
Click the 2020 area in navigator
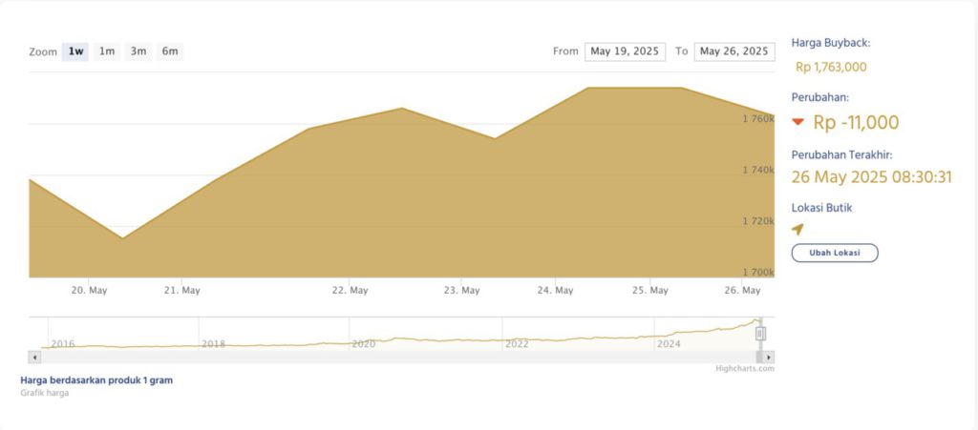click(363, 343)
